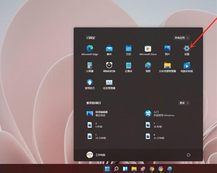Open the user account (工作电脑) menu
This screenshot has height=173, width=217.
click(x=96, y=155)
